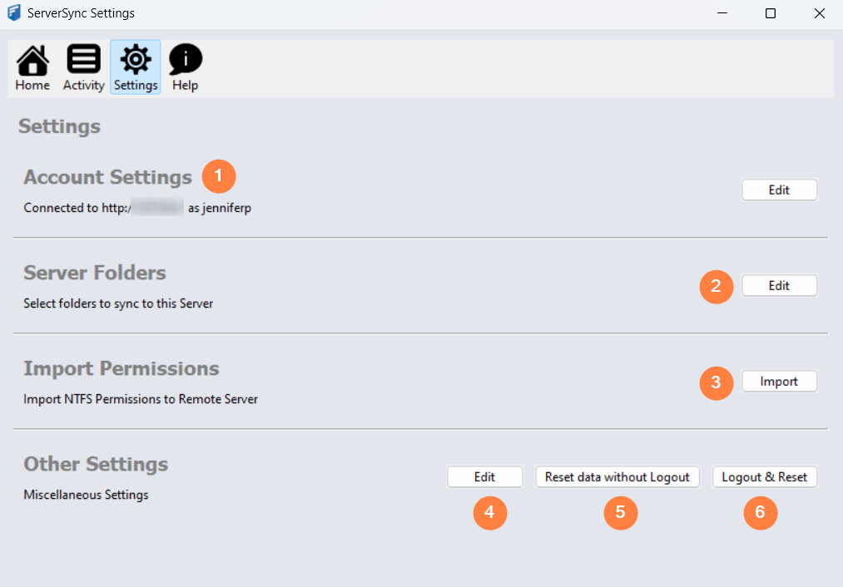Edit the Other Settings
Screen dimensions: 843x587
[484, 476]
